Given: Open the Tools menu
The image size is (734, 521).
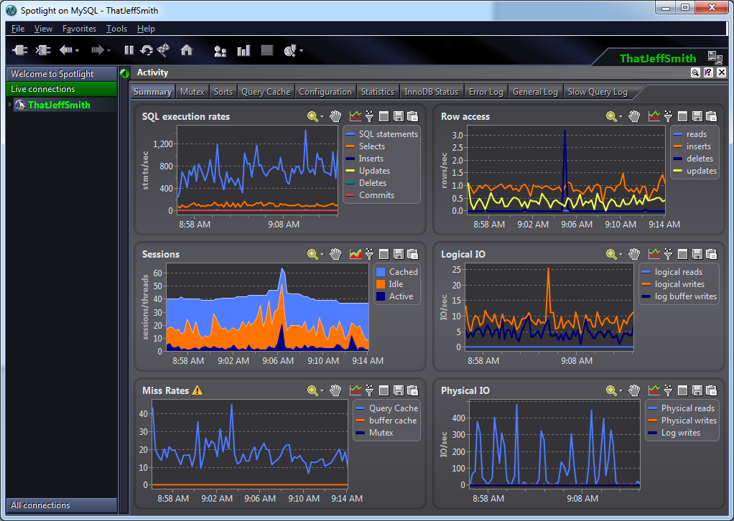Looking at the screenshot, I should [116, 29].
